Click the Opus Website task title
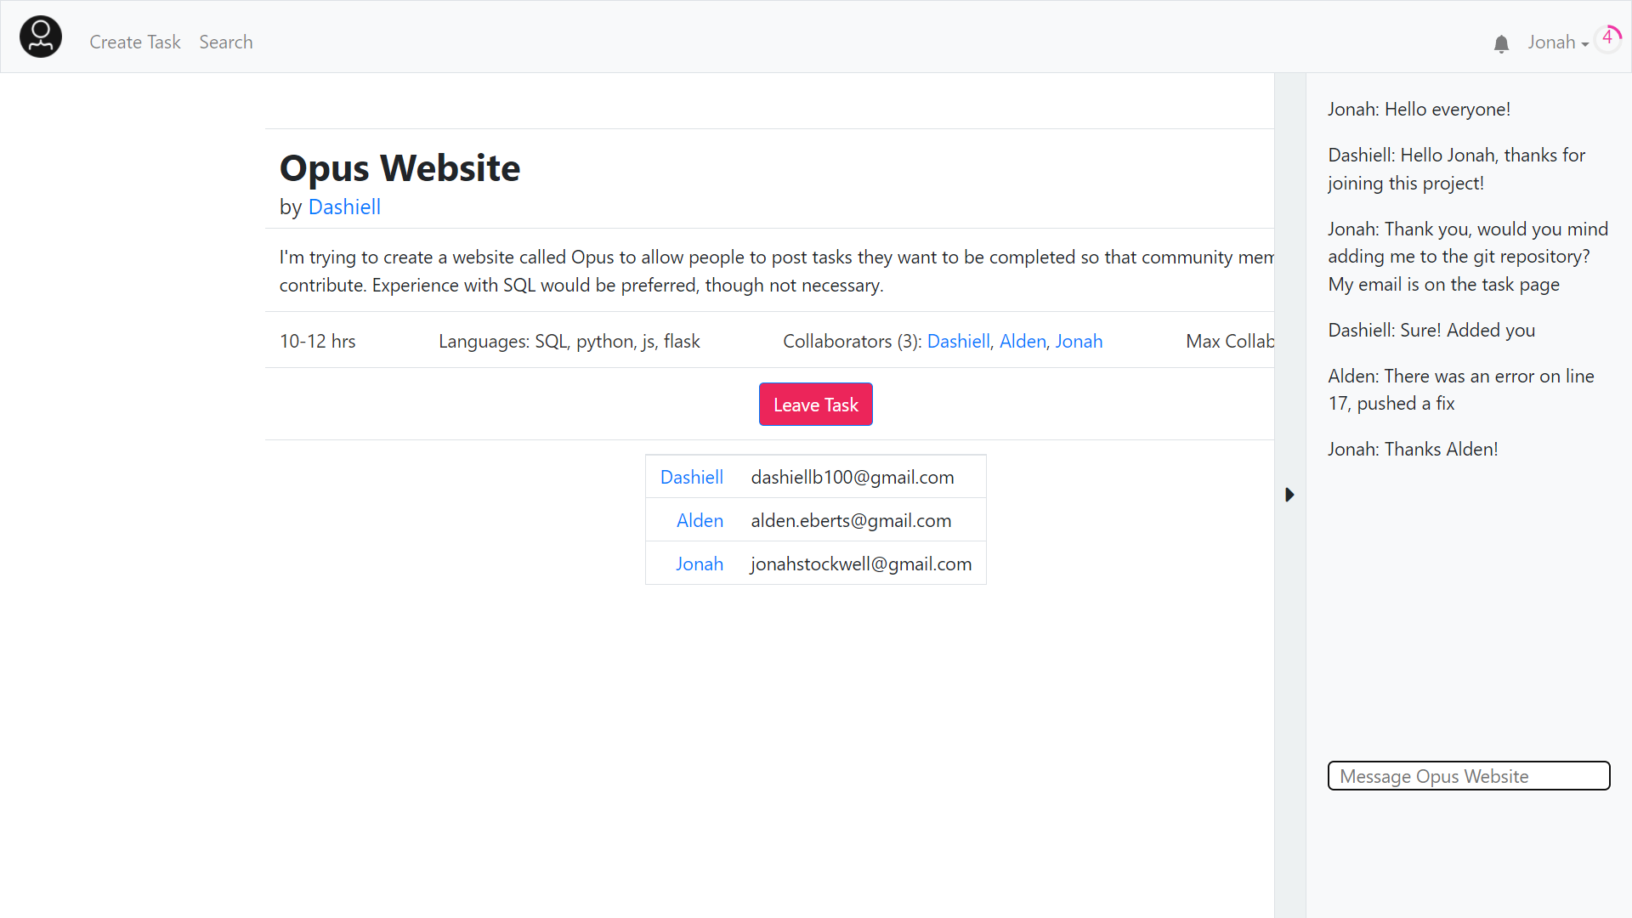Screen dimensions: 1632x918 click(x=399, y=167)
